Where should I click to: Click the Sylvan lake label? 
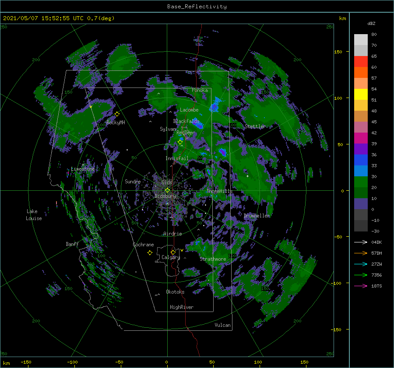(x=168, y=129)
